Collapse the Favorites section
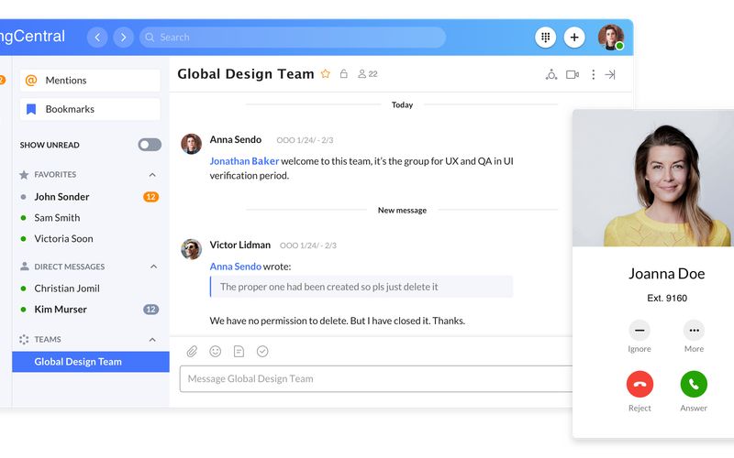 click(x=152, y=175)
